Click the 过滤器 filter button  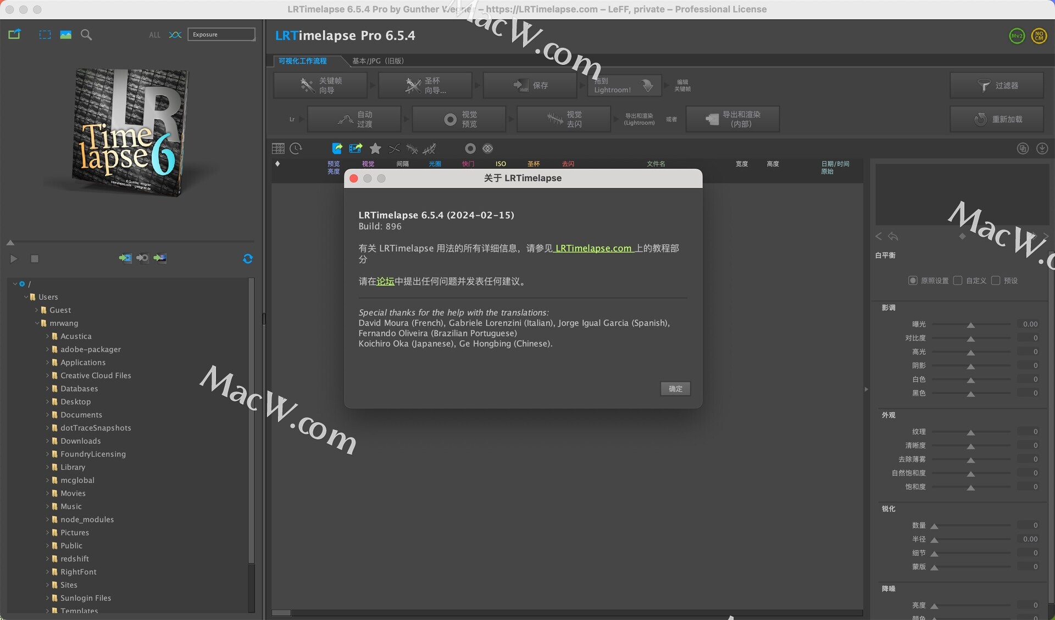click(997, 86)
